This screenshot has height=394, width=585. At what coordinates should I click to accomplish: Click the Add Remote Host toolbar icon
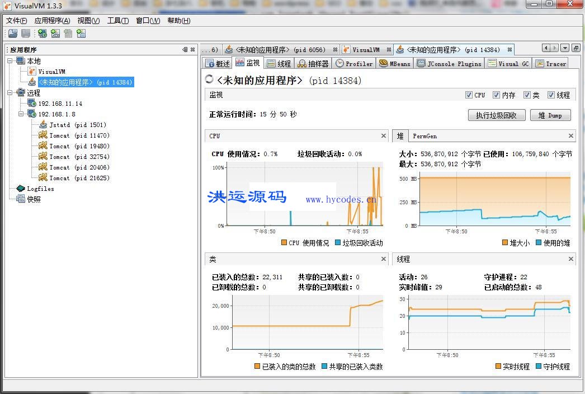pos(43,34)
